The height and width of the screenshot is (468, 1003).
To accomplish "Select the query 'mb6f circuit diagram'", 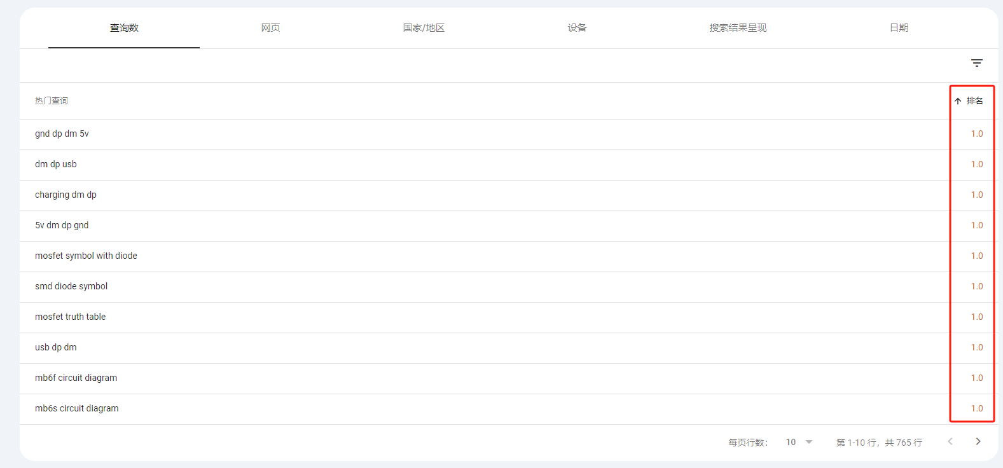I will (76, 378).
